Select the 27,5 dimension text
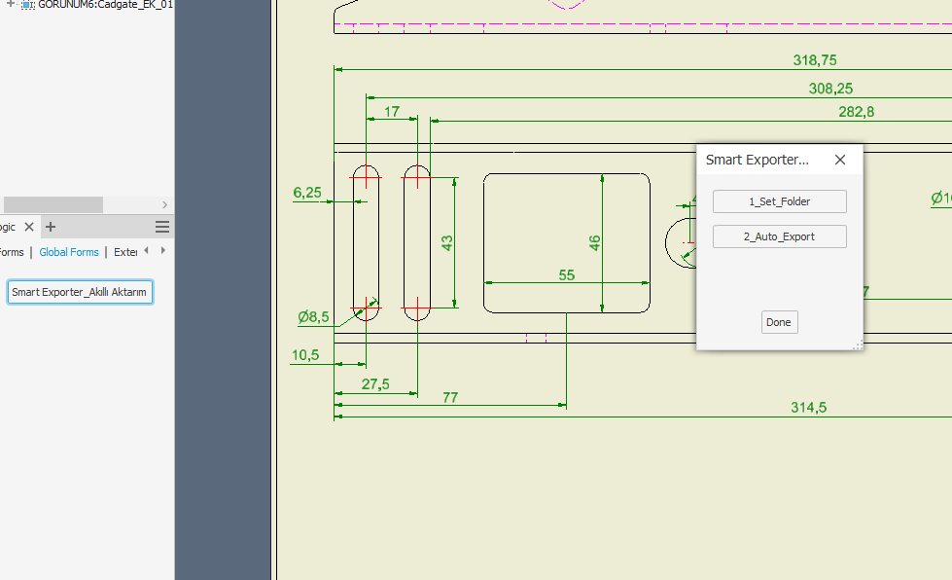 click(x=375, y=384)
